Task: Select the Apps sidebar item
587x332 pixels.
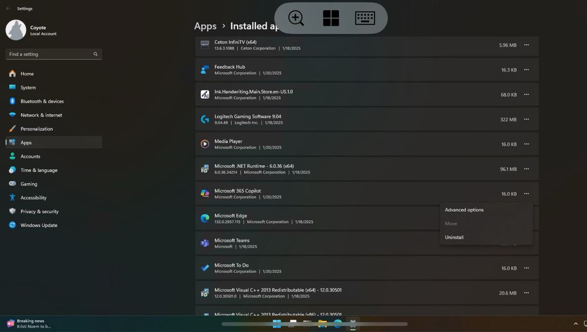Action: click(53, 142)
